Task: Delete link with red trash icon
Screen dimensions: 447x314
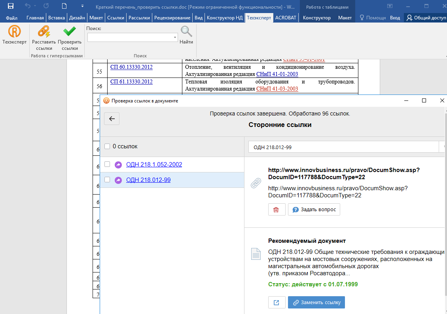Action: tap(276, 210)
